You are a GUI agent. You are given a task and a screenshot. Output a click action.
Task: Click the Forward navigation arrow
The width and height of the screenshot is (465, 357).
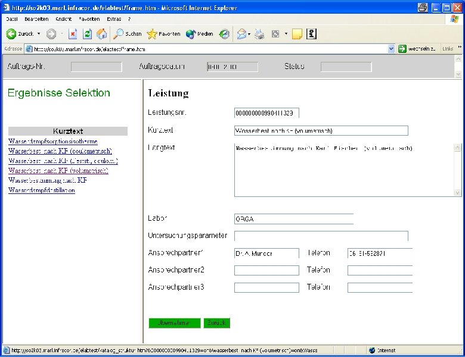(x=51, y=34)
